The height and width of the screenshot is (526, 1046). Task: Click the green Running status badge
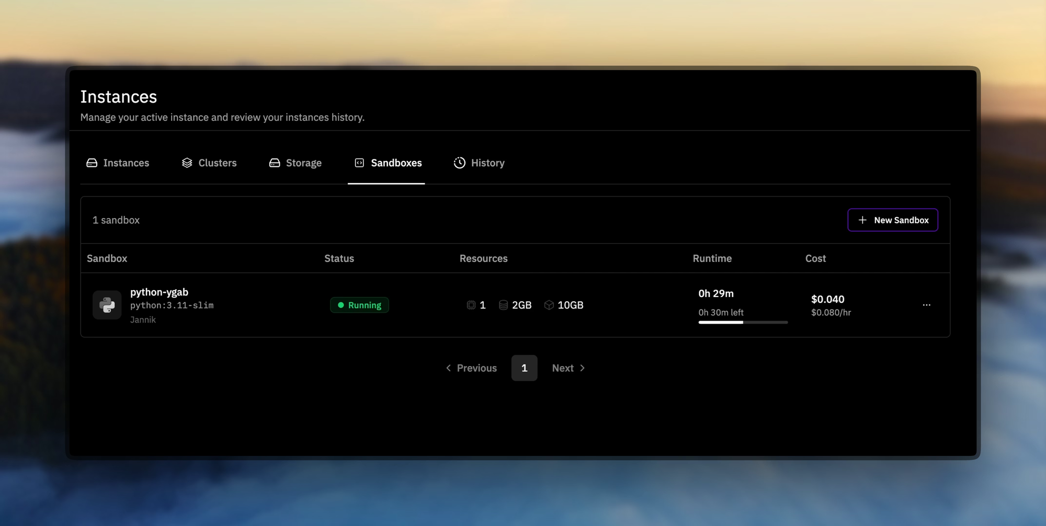pos(359,305)
